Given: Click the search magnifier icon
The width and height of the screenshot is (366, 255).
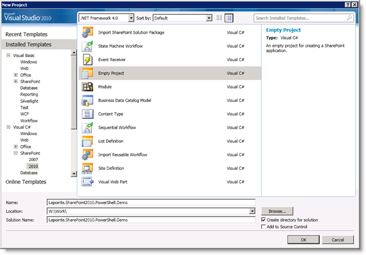Looking at the screenshot, I should [x=349, y=18].
